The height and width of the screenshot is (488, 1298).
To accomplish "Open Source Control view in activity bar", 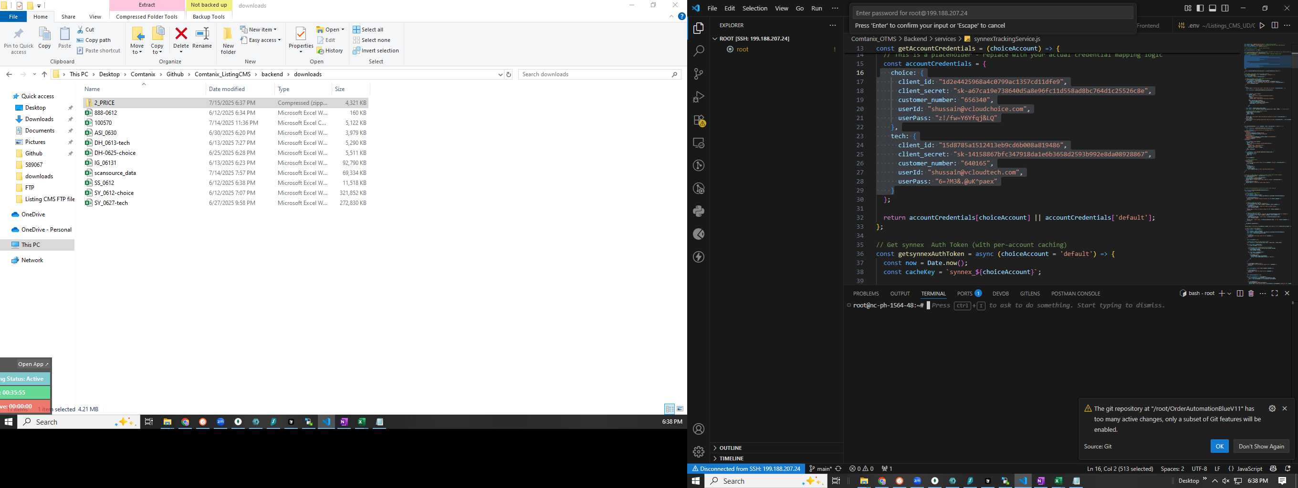I will [699, 74].
